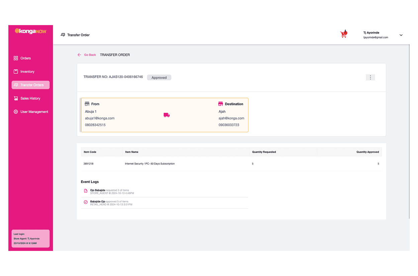Expand the user account dropdown chevron
This screenshot has width=418, height=276.
pyautogui.click(x=401, y=35)
